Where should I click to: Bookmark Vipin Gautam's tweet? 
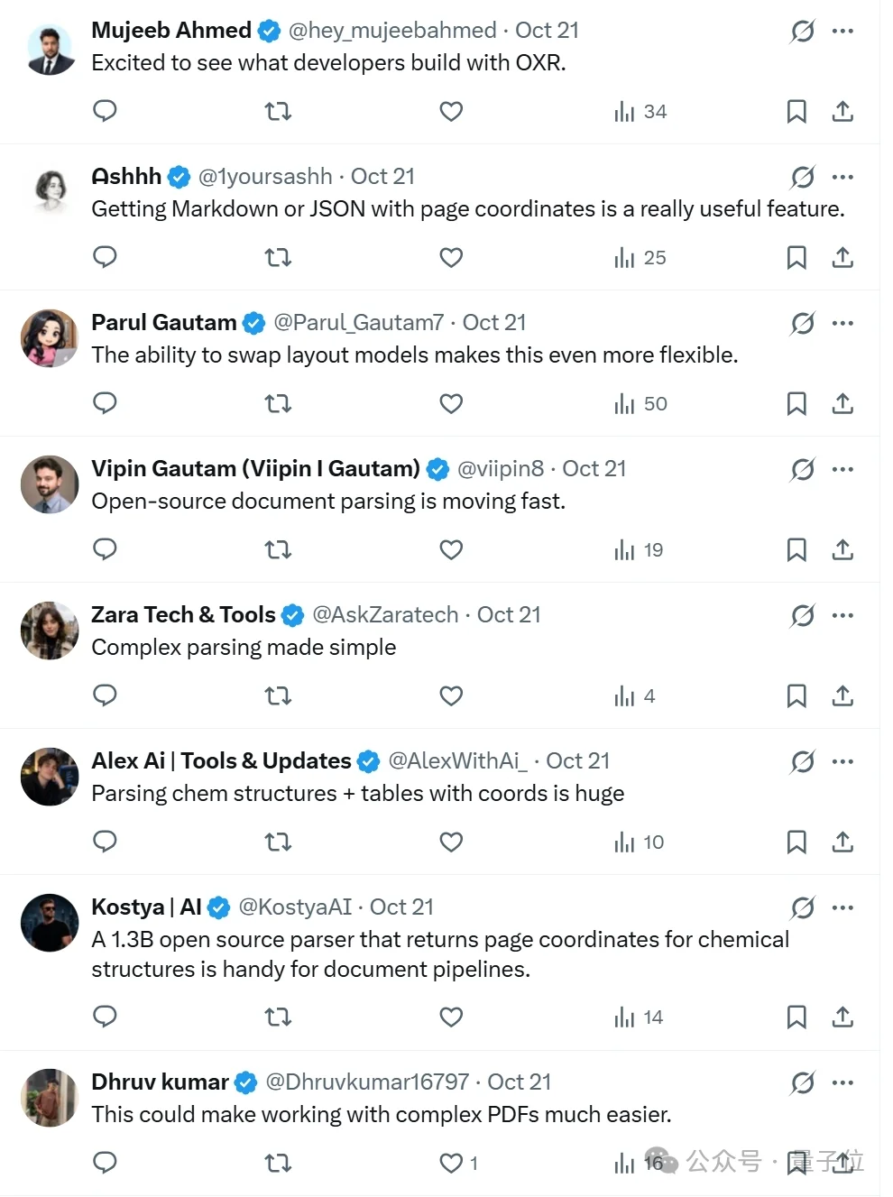pyautogui.click(x=796, y=550)
